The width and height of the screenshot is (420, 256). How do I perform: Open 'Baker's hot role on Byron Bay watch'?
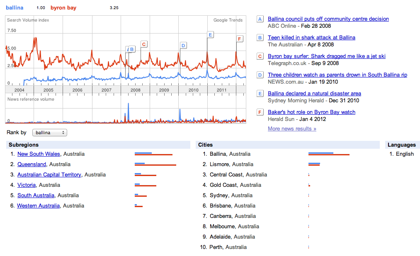click(x=311, y=112)
